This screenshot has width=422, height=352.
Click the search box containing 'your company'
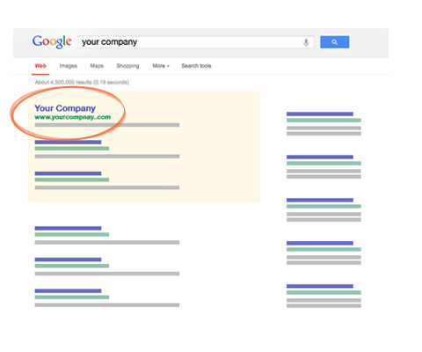(196, 42)
